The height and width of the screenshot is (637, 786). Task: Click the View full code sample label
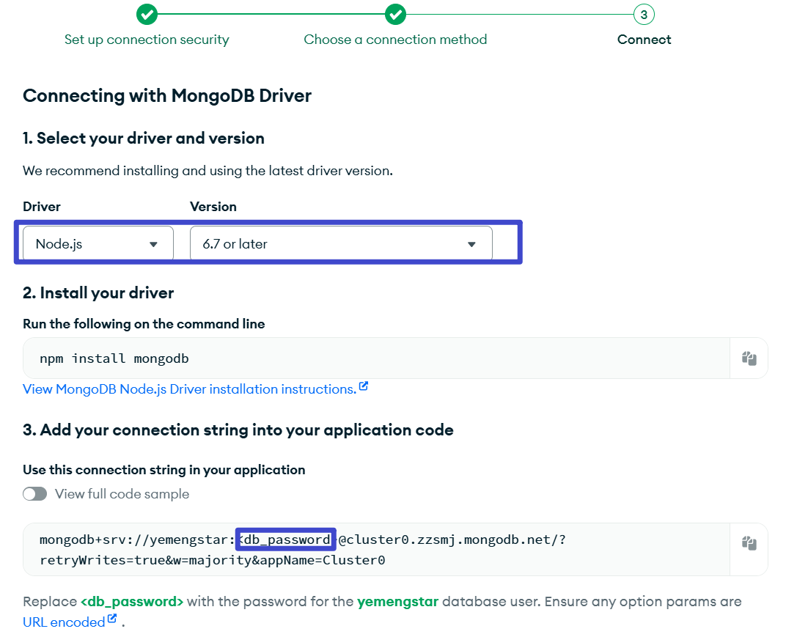(x=122, y=494)
